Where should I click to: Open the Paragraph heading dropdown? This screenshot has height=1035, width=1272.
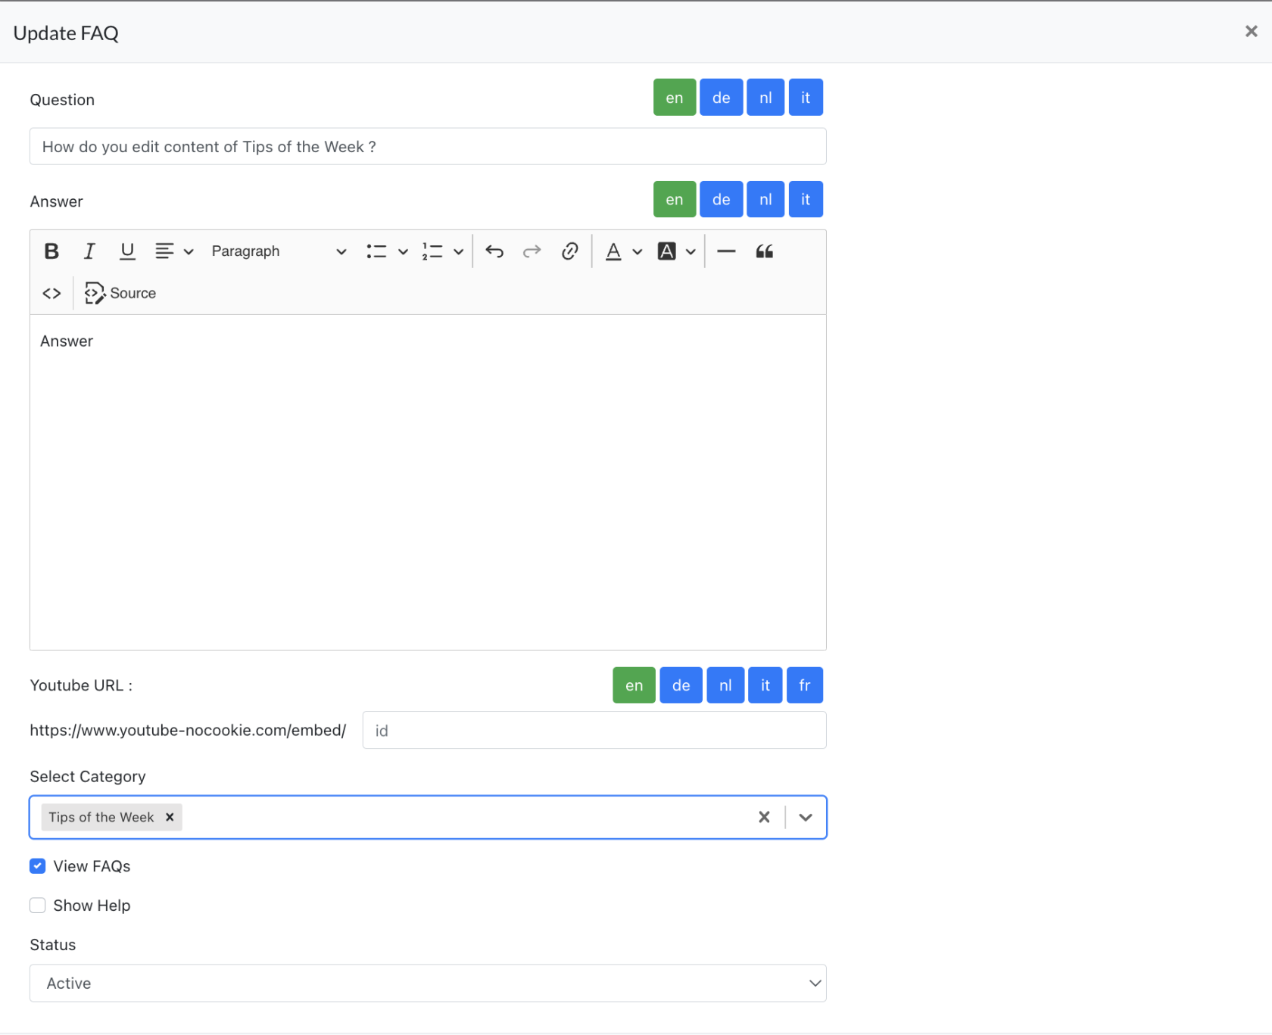pos(279,251)
